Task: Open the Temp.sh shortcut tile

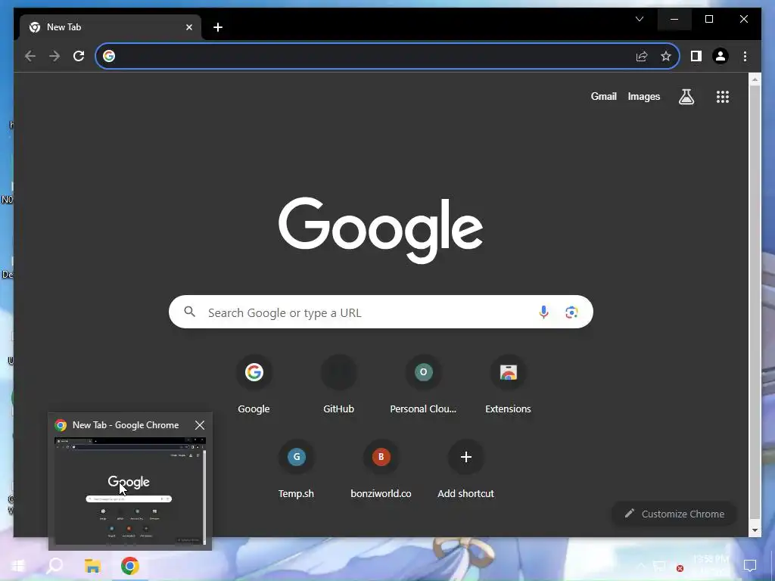Action: pyautogui.click(x=296, y=469)
